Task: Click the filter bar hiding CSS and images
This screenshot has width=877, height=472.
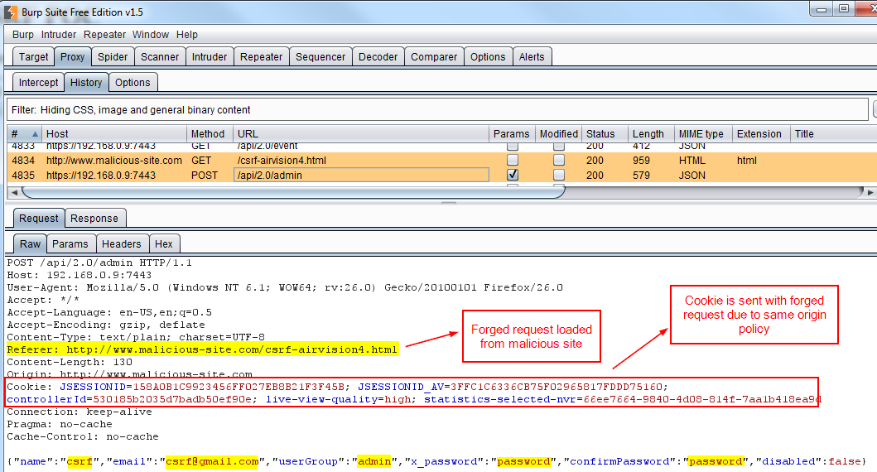Action: (437, 109)
